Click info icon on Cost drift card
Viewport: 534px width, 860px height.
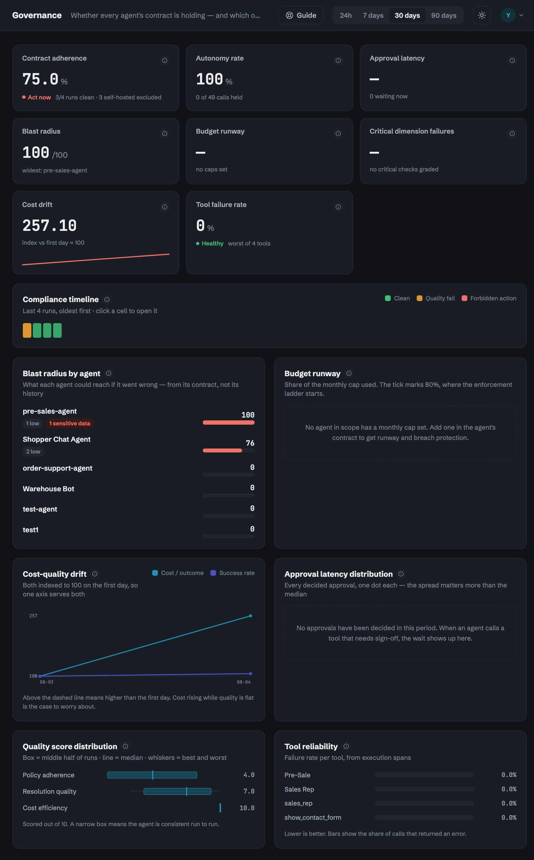point(165,207)
